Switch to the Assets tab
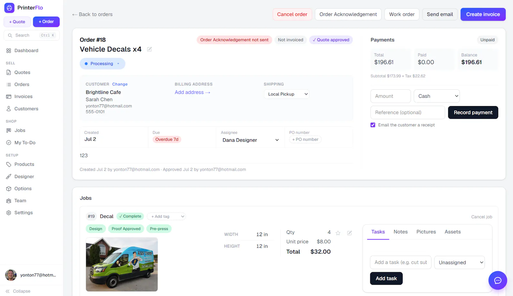 452,232
